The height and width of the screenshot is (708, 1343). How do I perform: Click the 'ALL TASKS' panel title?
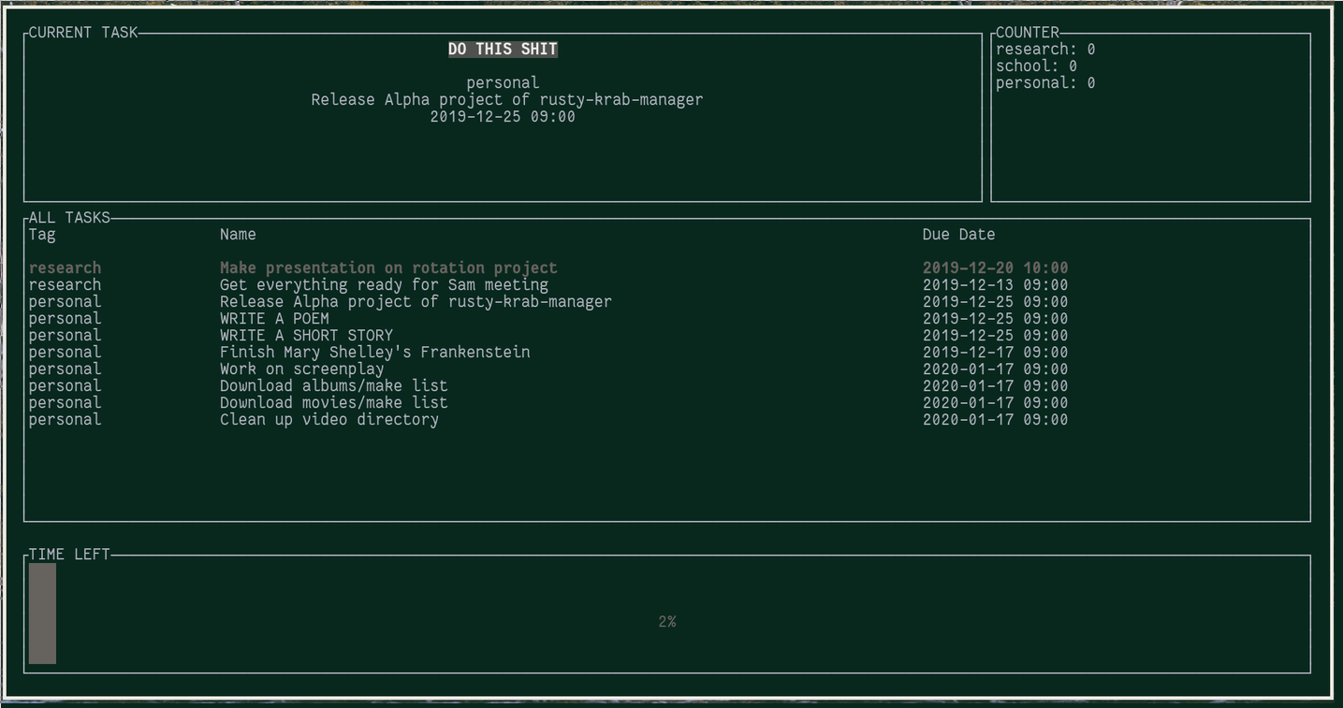pos(69,218)
